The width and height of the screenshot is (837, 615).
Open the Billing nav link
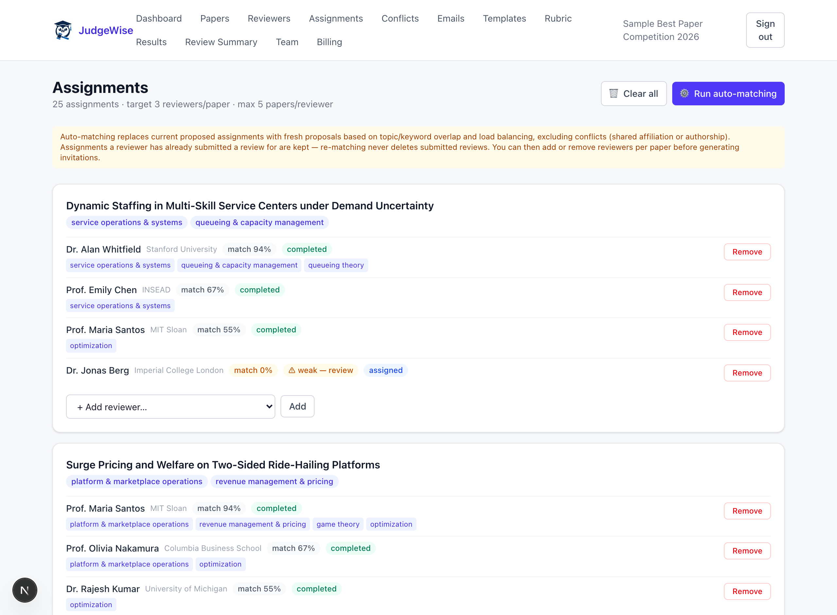[x=329, y=42]
